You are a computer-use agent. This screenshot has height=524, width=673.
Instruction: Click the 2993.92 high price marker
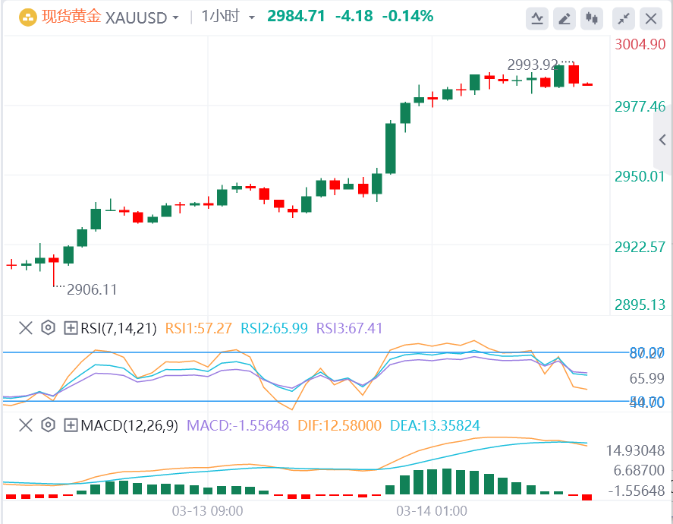click(533, 65)
